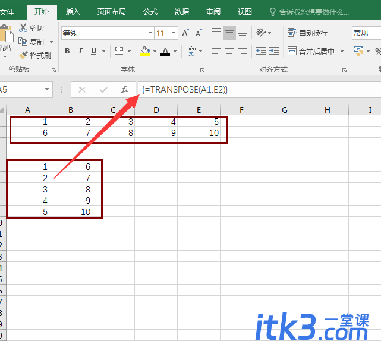
Task: Increase the indent
Action: (x=274, y=51)
